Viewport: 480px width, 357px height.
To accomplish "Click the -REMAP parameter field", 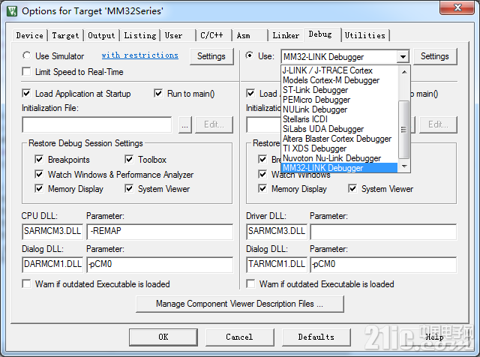I will (160, 231).
